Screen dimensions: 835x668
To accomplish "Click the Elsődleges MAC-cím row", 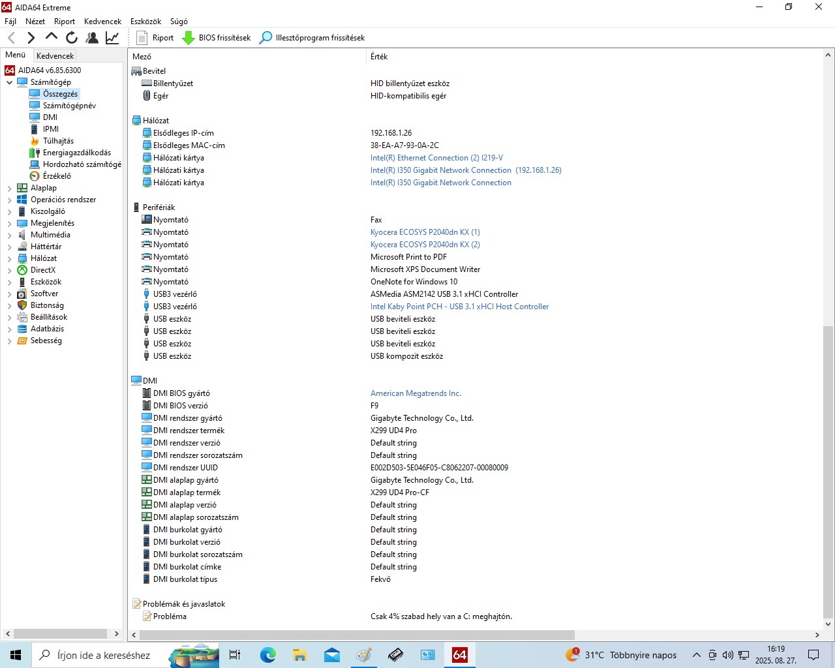I will [475, 145].
